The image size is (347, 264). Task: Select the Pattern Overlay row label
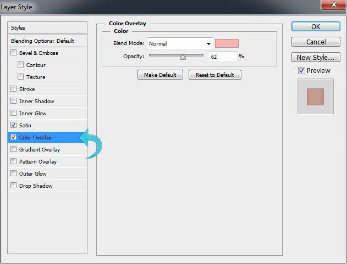click(x=38, y=162)
